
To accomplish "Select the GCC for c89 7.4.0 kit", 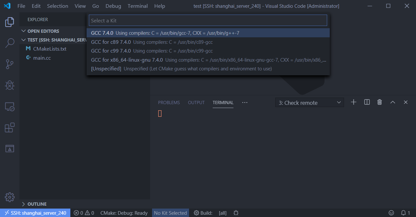I will coord(208,42).
